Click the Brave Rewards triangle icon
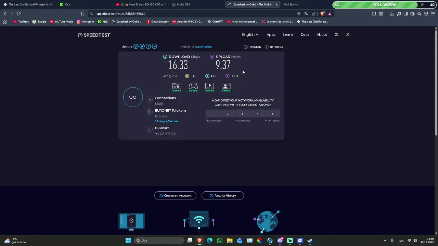The width and height of the screenshot is (438, 246). coord(330,14)
